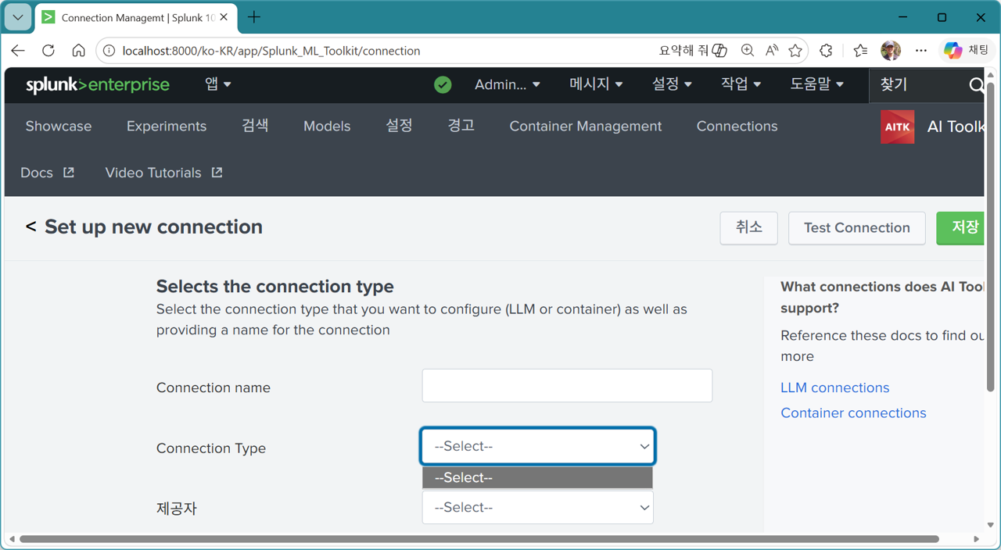
Task: Open the browser profile avatar
Action: click(x=890, y=50)
